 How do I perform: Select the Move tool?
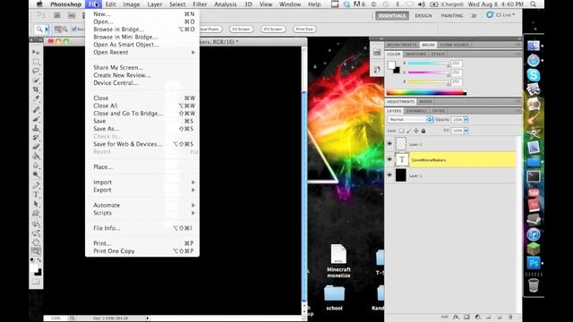(36, 52)
